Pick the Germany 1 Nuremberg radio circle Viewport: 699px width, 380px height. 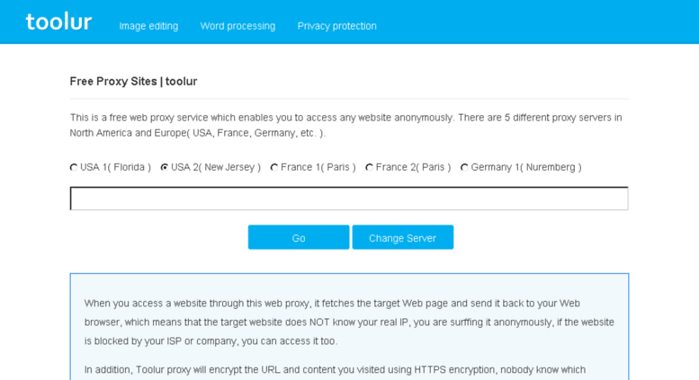tap(464, 167)
